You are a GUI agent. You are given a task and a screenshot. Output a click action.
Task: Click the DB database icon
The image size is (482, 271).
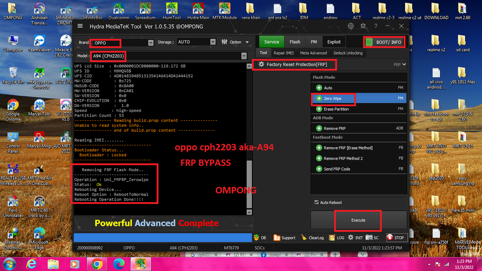(260, 238)
